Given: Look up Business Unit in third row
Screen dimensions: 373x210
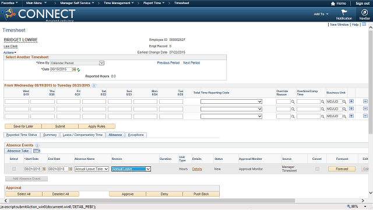Looking at the screenshot, I should coord(344,117).
